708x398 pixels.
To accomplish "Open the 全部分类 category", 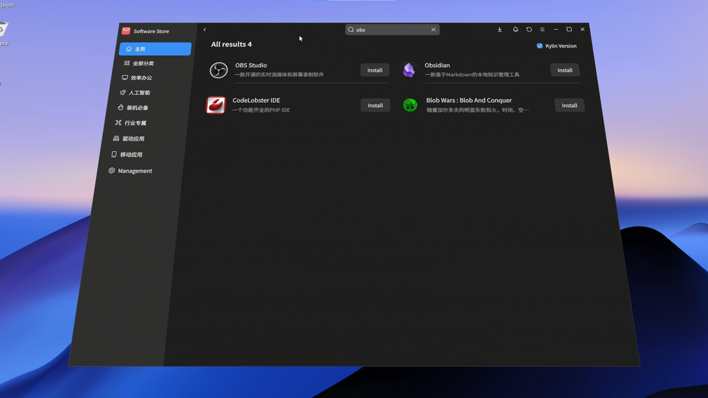I will 143,64.
